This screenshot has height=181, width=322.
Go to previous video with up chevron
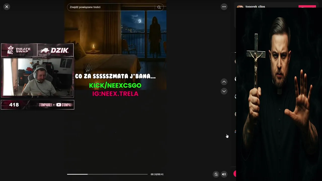tap(224, 82)
